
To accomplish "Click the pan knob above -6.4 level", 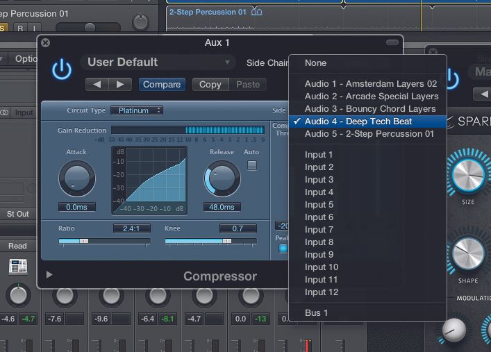I will point(158,295).
